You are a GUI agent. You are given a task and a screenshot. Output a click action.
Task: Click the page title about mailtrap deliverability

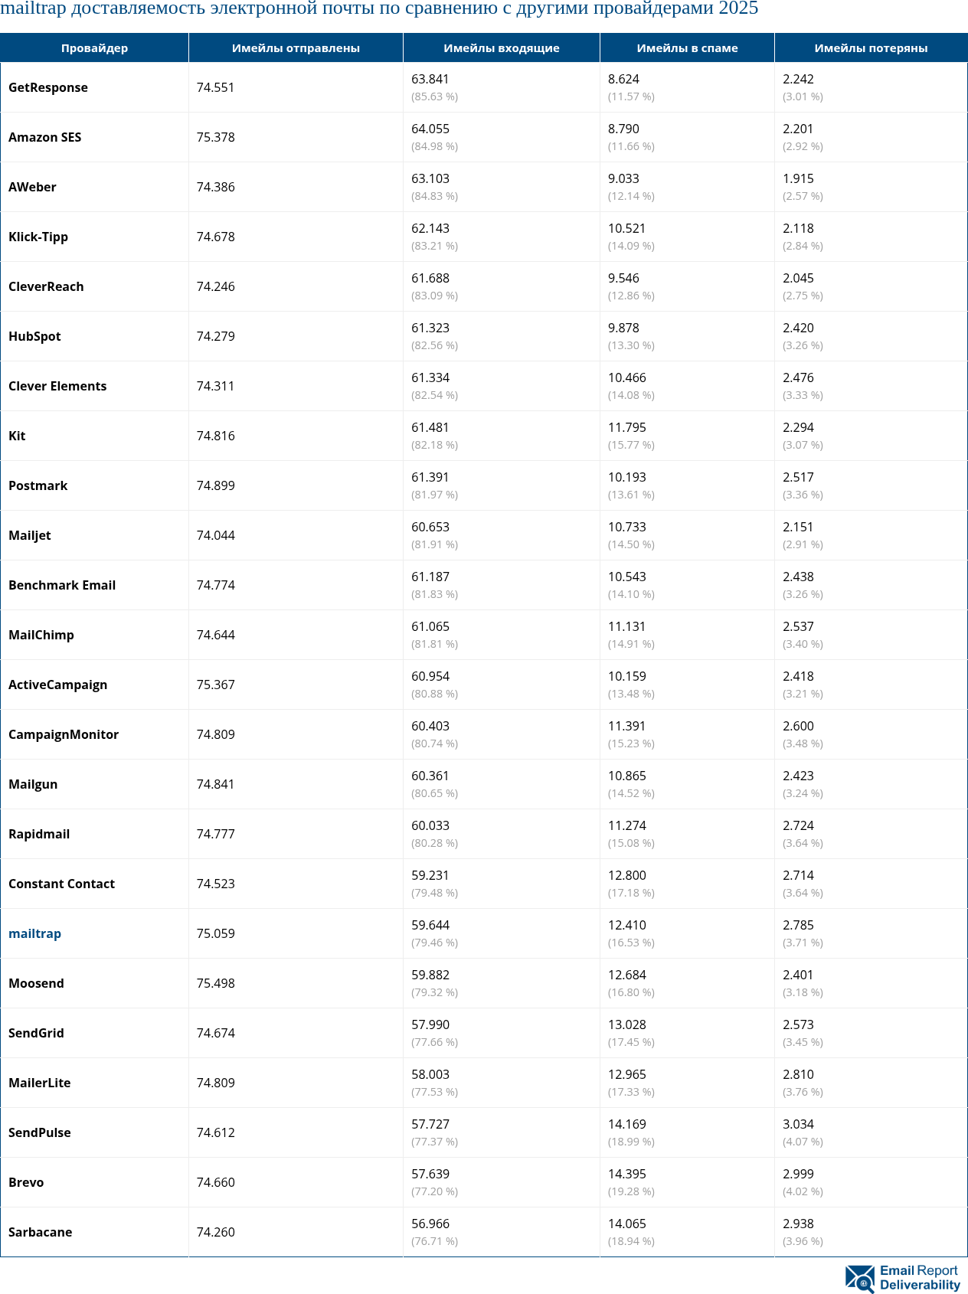(x=379, y=9)
